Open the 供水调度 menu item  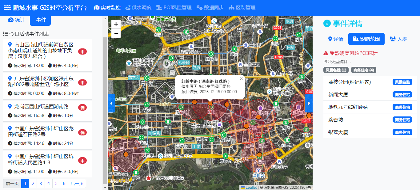tap(138, 8)
